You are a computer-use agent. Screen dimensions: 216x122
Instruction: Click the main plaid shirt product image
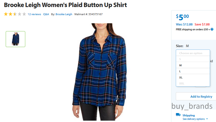(99, 72)
